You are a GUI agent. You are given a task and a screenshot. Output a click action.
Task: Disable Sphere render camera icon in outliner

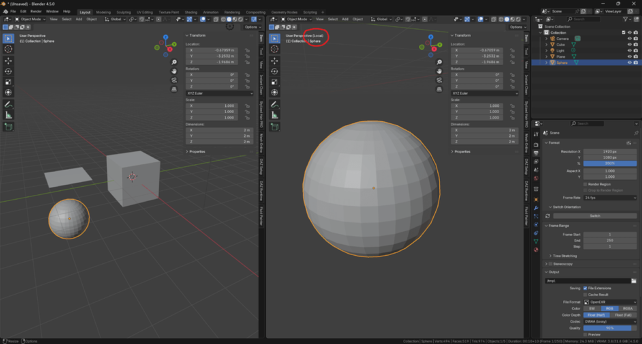(x=635, y=63)
